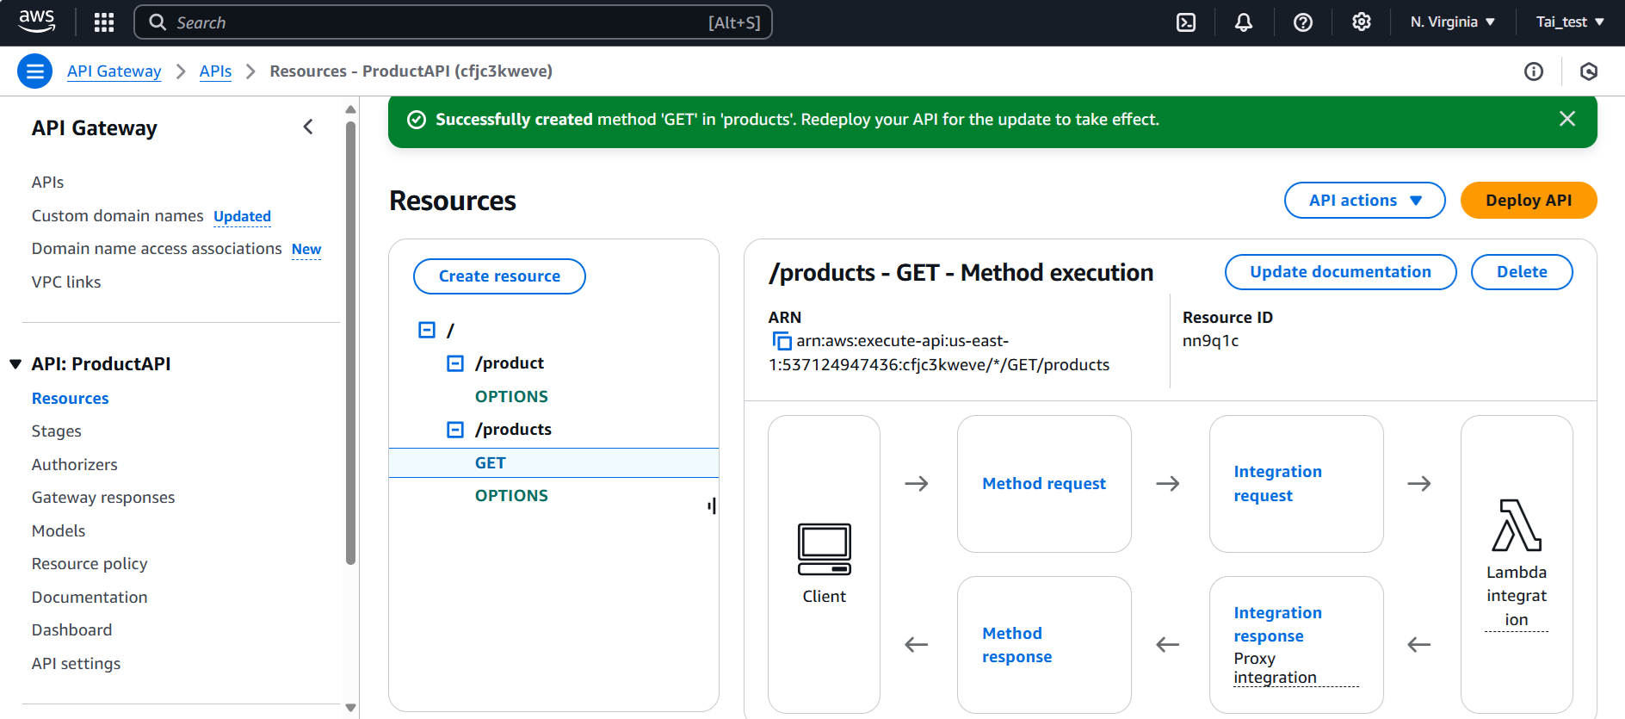Collapse the /products resource node
Viewport: 1625px width, 719px height.
[x=455, y=430]
